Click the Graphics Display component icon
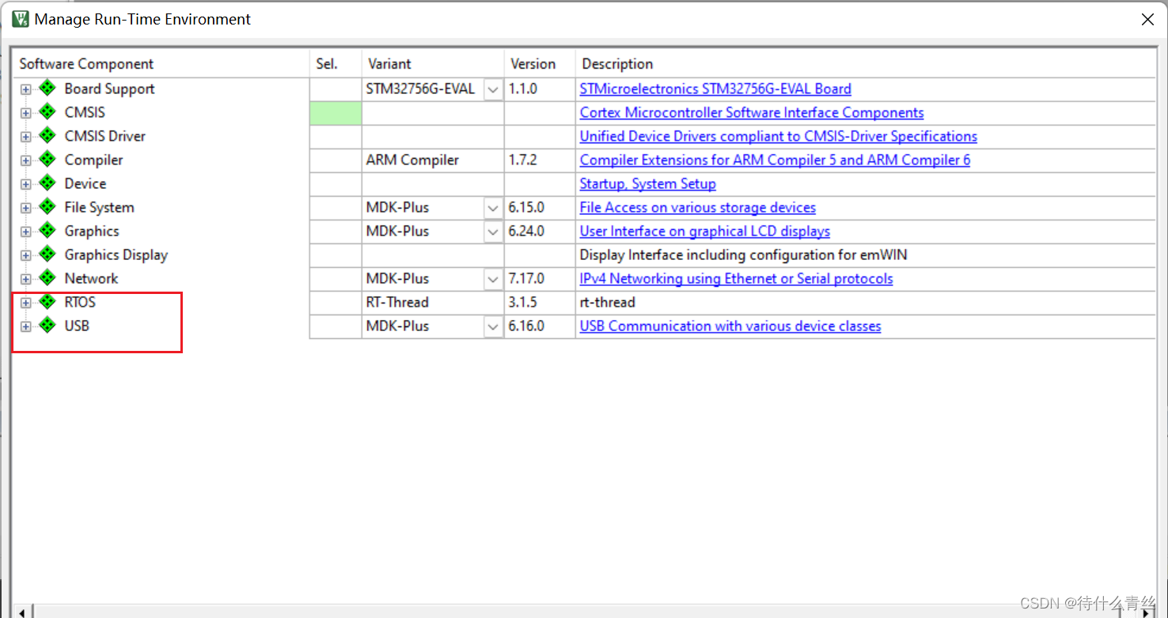Image resolution: width=1168 pixels, height=618 pixels. pos(47,254)
